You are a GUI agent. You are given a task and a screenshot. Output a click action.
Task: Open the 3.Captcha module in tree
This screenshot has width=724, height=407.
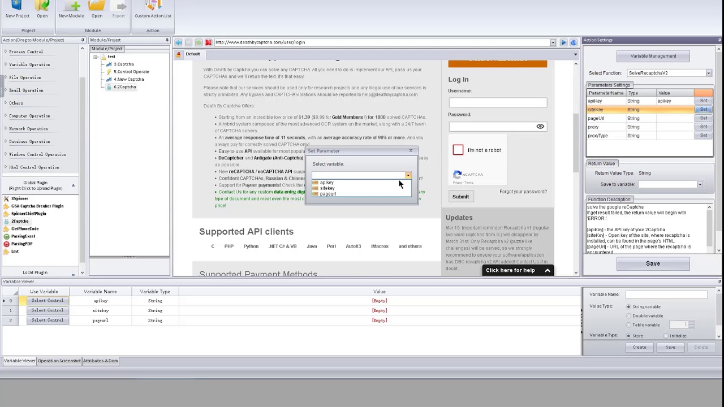coord(123,64)
